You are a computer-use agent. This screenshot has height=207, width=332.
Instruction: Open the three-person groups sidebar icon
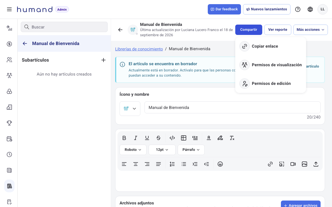(x=9, y=76)
